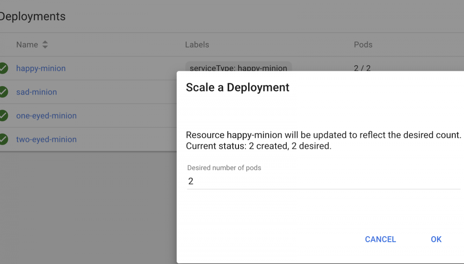Click the 2 / 2 pods count
Screen dimensions: 464x264
click(362, 68)
